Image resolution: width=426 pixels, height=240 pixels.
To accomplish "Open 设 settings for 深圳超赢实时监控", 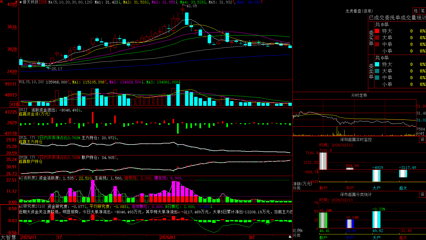I will coord(423,139).
